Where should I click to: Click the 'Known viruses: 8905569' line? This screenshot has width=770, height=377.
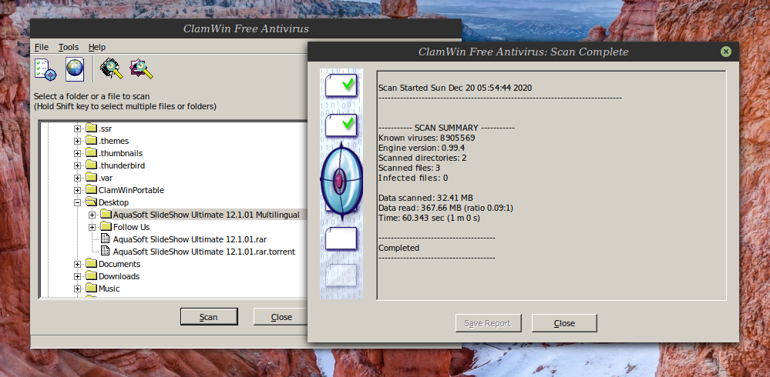click(x=427, y=138)
